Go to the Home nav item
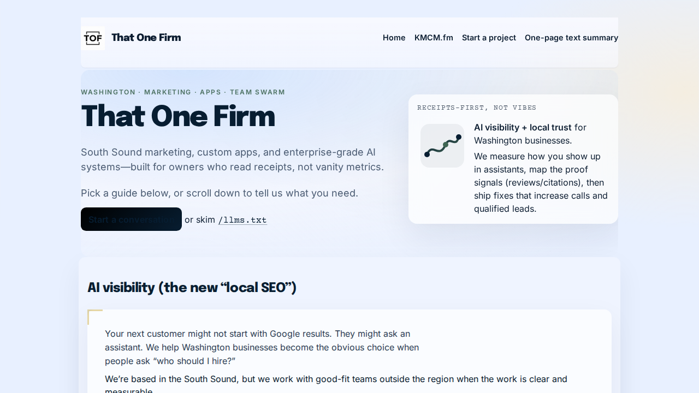The image size is (699, 393). coord(394,38)
